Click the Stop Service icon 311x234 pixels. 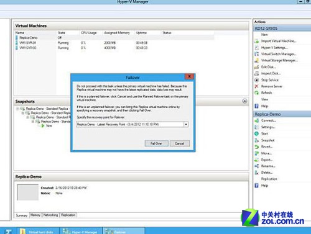click(257, 80)
